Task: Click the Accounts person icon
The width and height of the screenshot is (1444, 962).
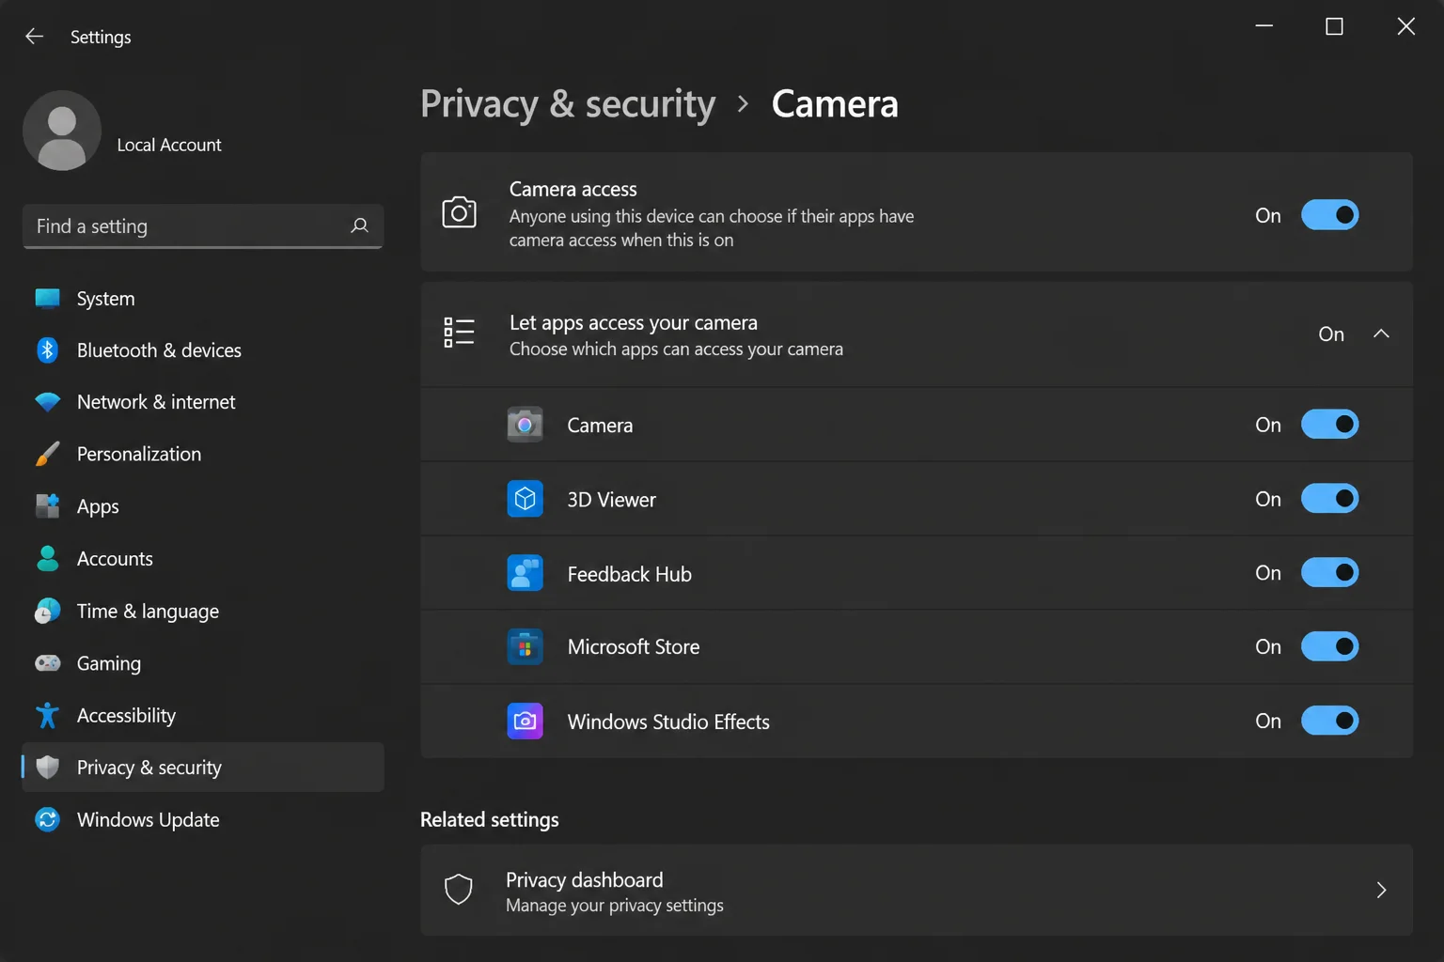Action: coord(48,559)
